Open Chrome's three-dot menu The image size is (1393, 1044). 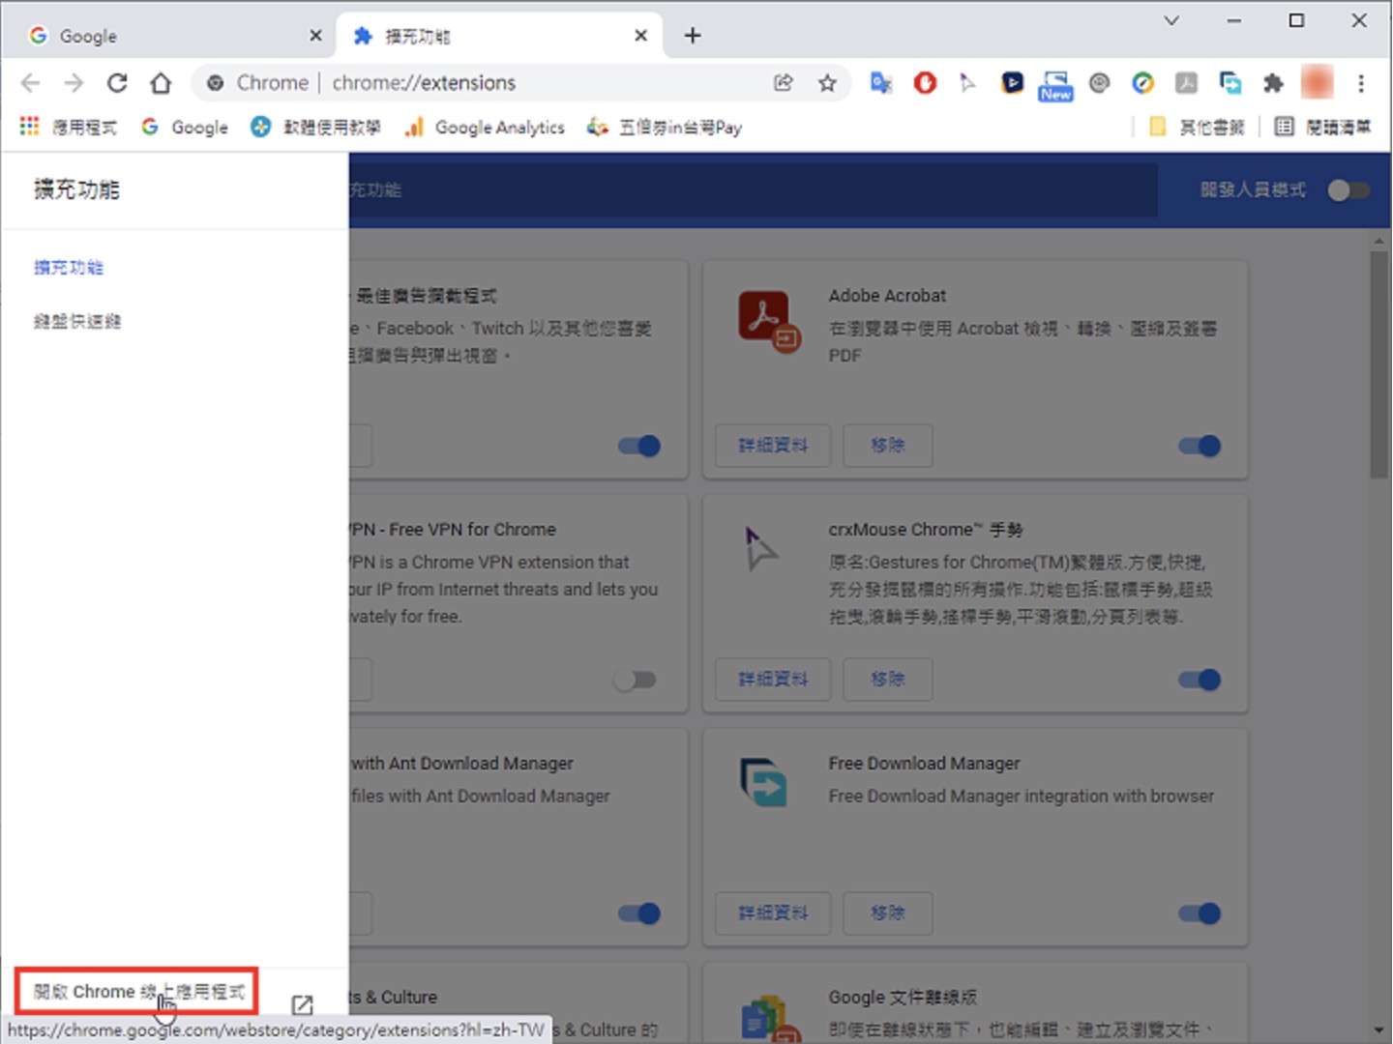click(1360, 83)
